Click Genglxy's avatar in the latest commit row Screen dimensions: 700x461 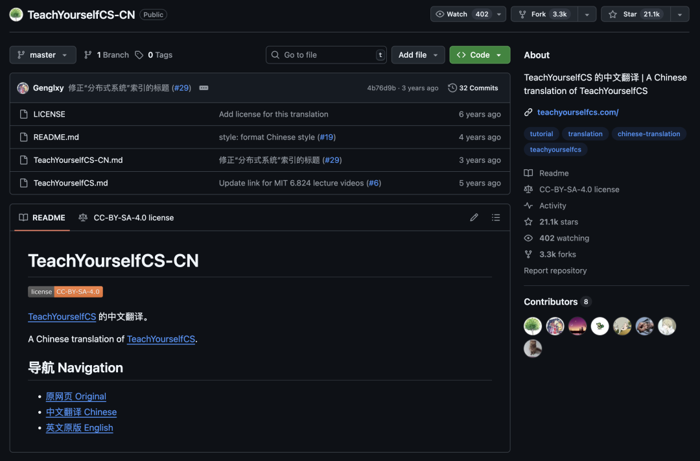[x=23, y=88]
